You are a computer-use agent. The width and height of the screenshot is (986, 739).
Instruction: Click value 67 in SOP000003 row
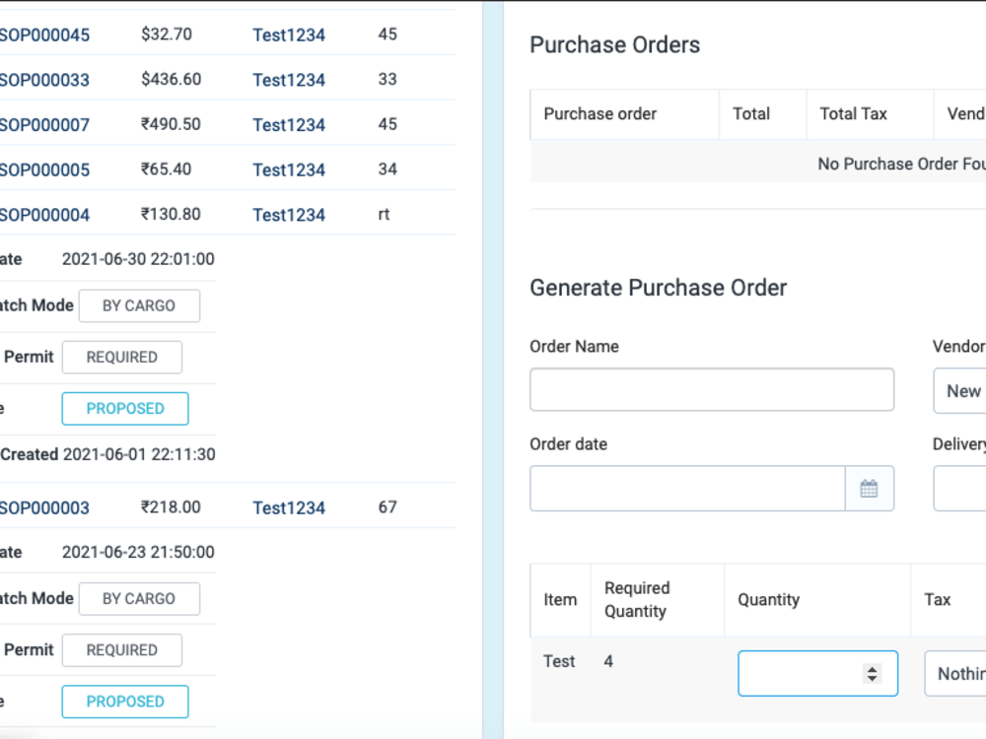pos(387,507)
